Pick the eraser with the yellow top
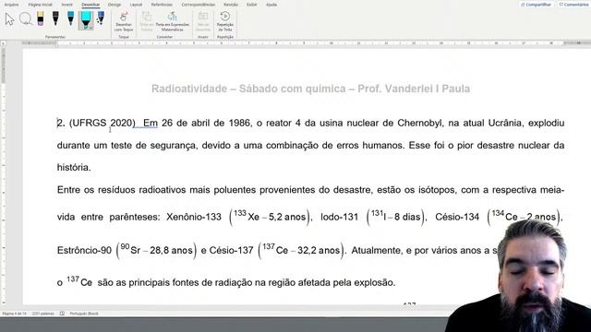This screenshot has height=332, width=591. 41,18
